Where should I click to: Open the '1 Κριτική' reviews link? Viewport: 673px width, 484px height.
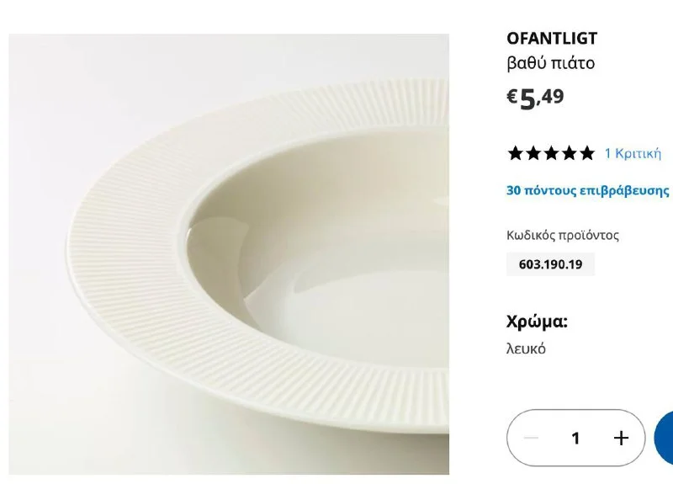[x=633, y=153]
